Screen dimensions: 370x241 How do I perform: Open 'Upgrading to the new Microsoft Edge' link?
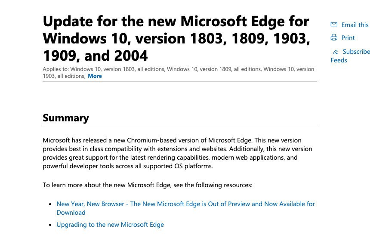pos(110,225)
